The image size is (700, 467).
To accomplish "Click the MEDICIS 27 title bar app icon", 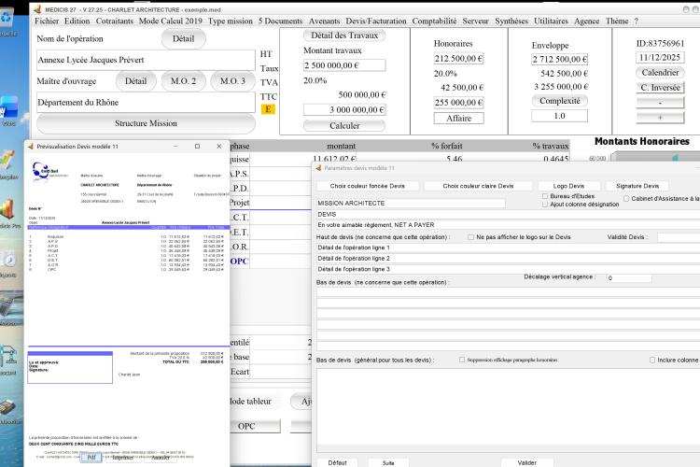I will (x=37, y=9).
